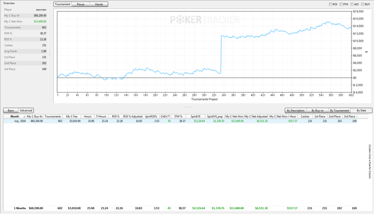Sort by ROI % column header

115,117
